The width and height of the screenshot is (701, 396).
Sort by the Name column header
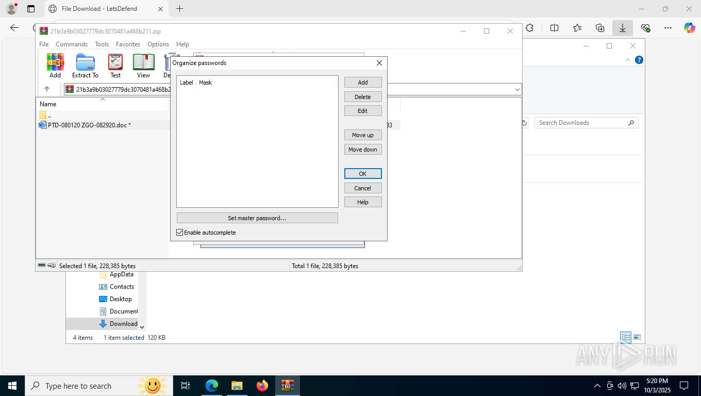[48, 104]
